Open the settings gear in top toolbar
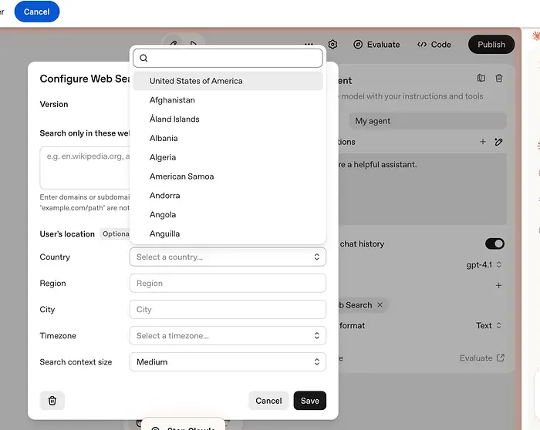540x430 pixels. pyautogui.click(x=332, y=45)
